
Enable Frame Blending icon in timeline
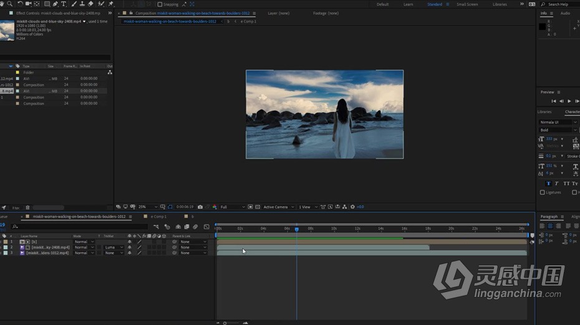tap(187, 227)
